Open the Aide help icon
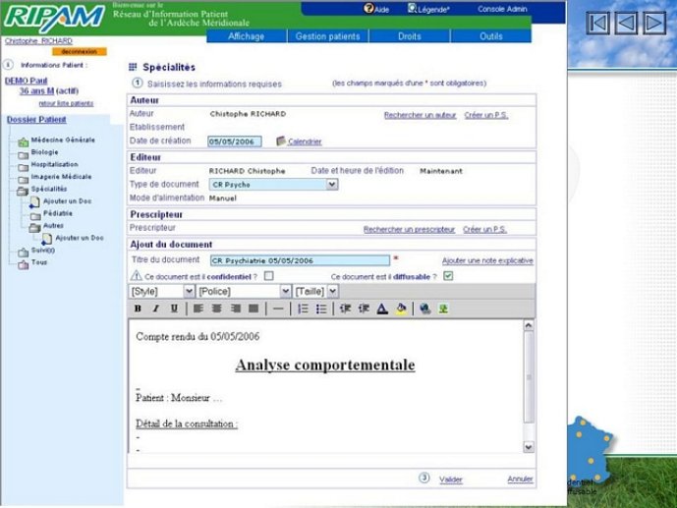The width and height of the screenshot is (677, 508). tap(368, 8)
